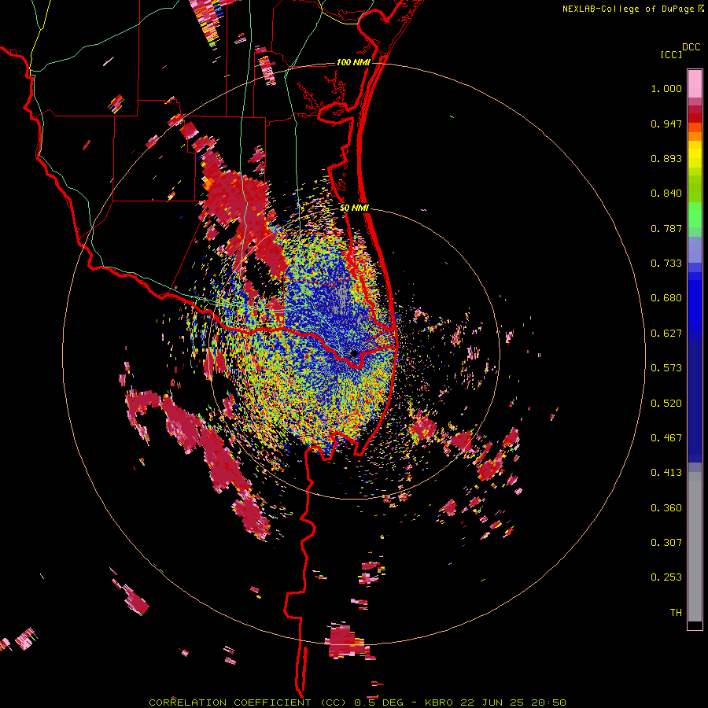708x708 pixels.
Task: Click the 1.000 value on the color scale
Action: click(x=666, y=88)
